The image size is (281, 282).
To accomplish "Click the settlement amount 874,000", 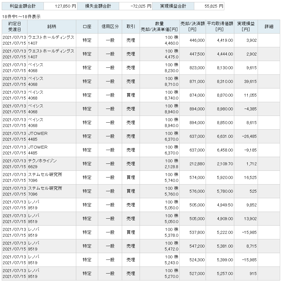I will click(x=197, y=95).
